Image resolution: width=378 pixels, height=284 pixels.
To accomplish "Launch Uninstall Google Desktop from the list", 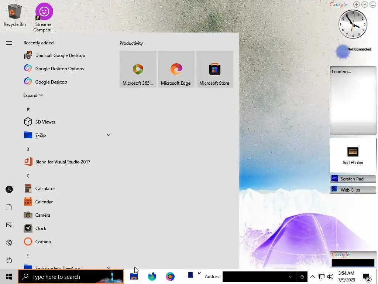I will click(67, 55).
